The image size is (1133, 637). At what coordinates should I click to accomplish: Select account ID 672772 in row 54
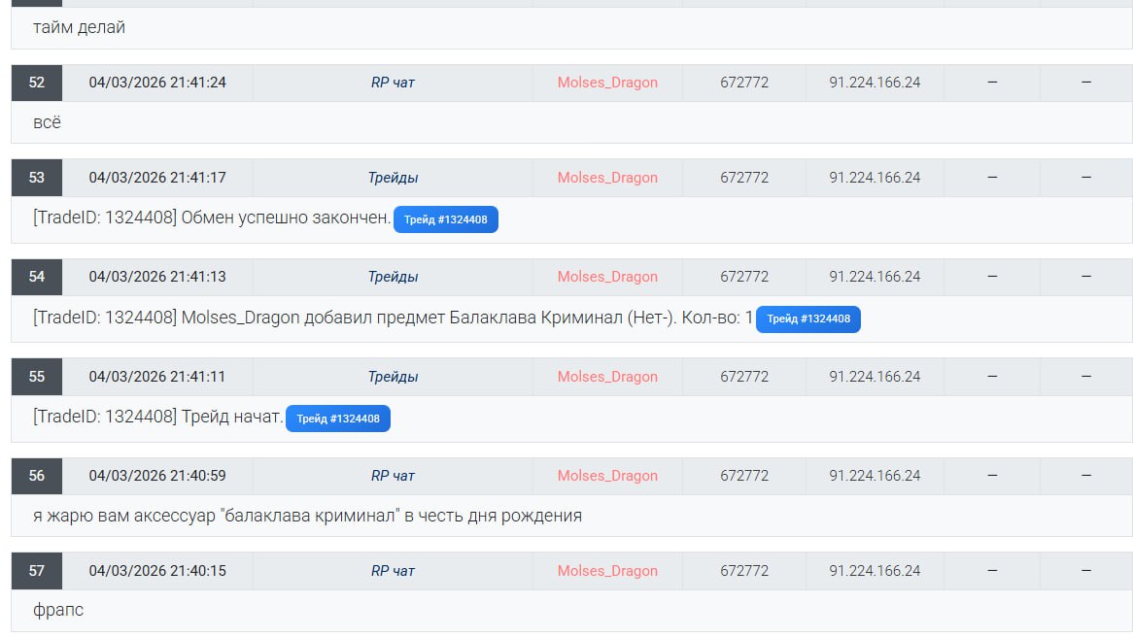click(x=744, y=277)
